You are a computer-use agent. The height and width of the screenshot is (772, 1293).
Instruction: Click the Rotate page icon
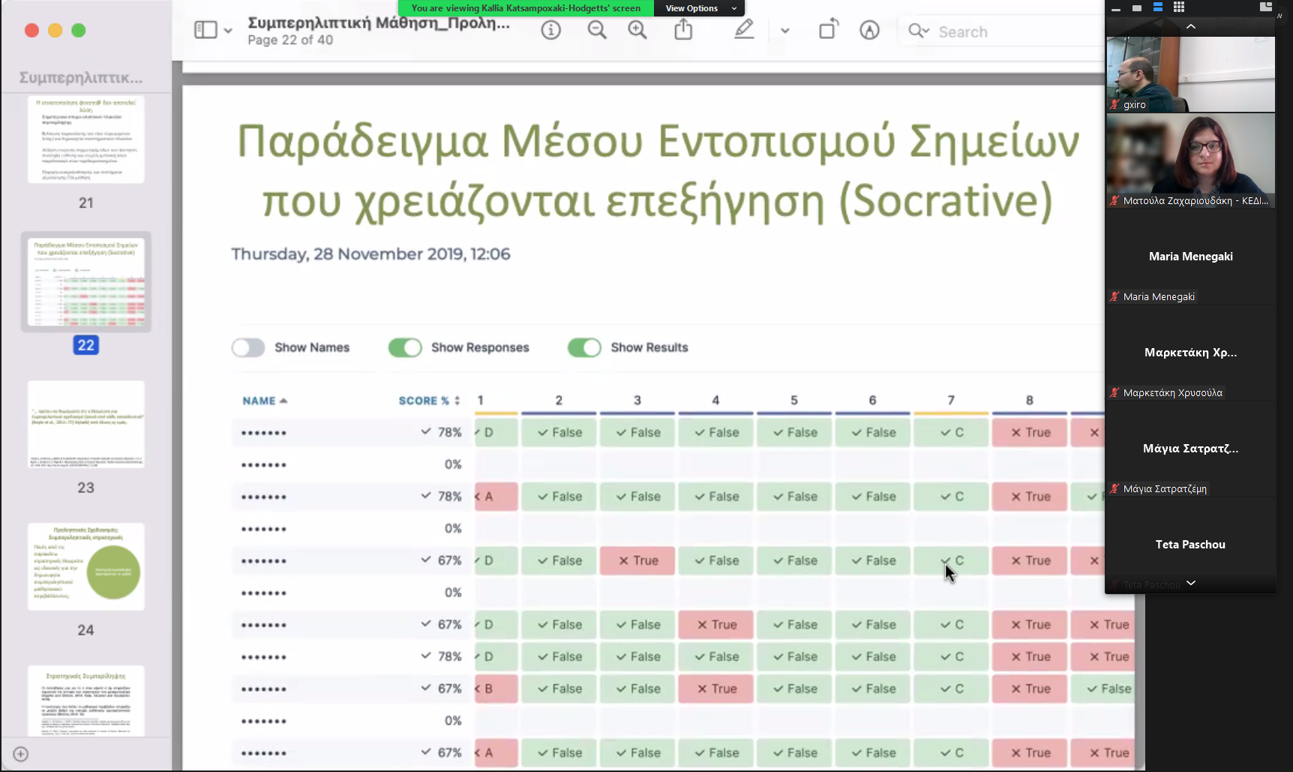point(828,30)
